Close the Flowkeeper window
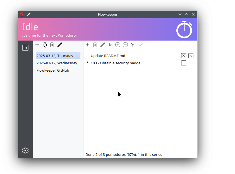235x174 pixels. [193, 14]
